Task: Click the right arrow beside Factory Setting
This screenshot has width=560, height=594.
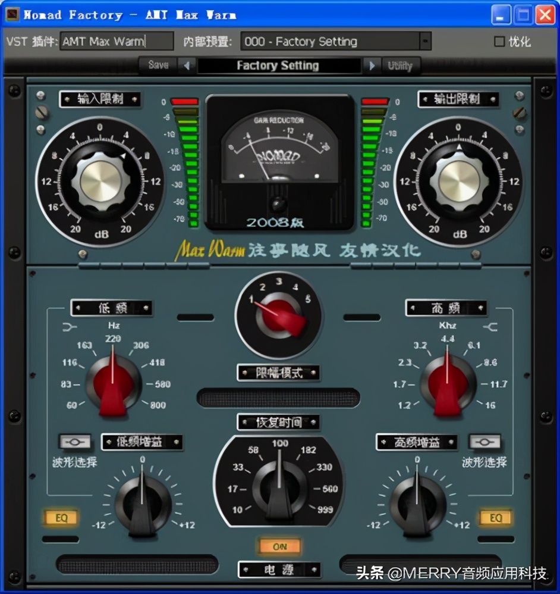Action: (371, 65)
